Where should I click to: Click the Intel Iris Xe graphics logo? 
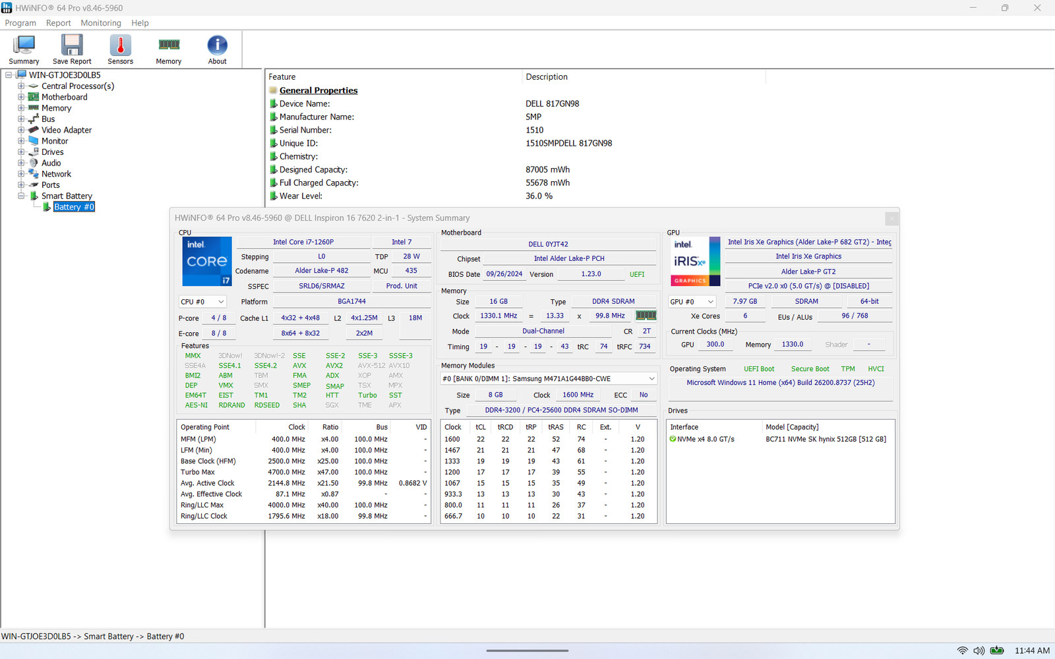[x=696, y=262]
